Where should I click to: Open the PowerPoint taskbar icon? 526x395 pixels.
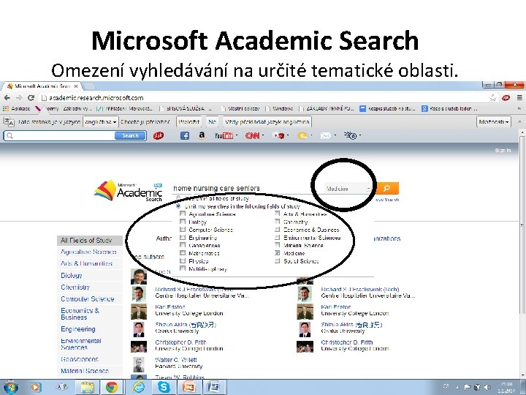(x=189, y=387)
